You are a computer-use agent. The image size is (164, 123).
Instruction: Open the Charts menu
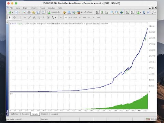click(34, 8)
